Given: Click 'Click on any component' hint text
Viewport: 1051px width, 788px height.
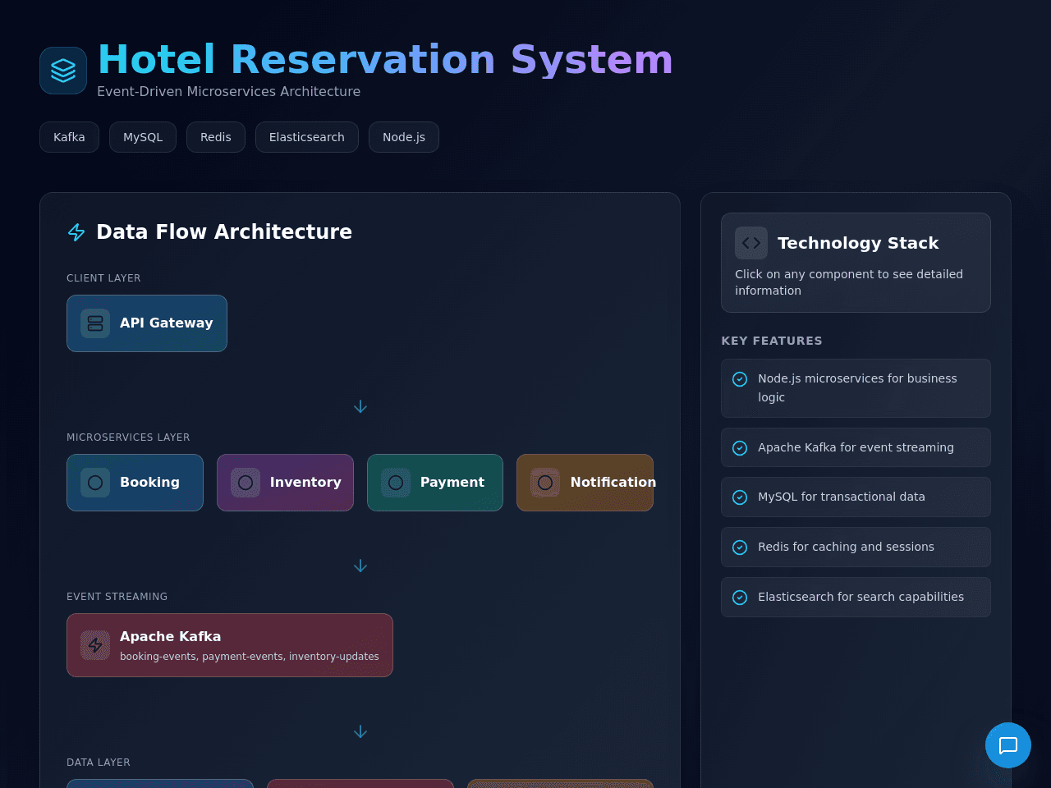Looking at the screenshot, I should 849,282.
